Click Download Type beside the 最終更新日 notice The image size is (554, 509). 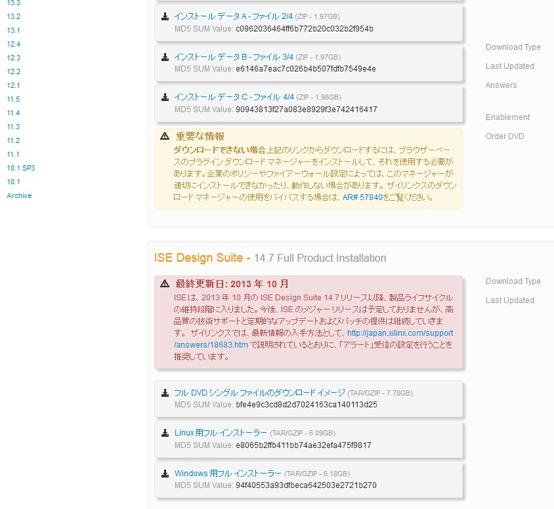pyautogui.click(x=513, y=281)
